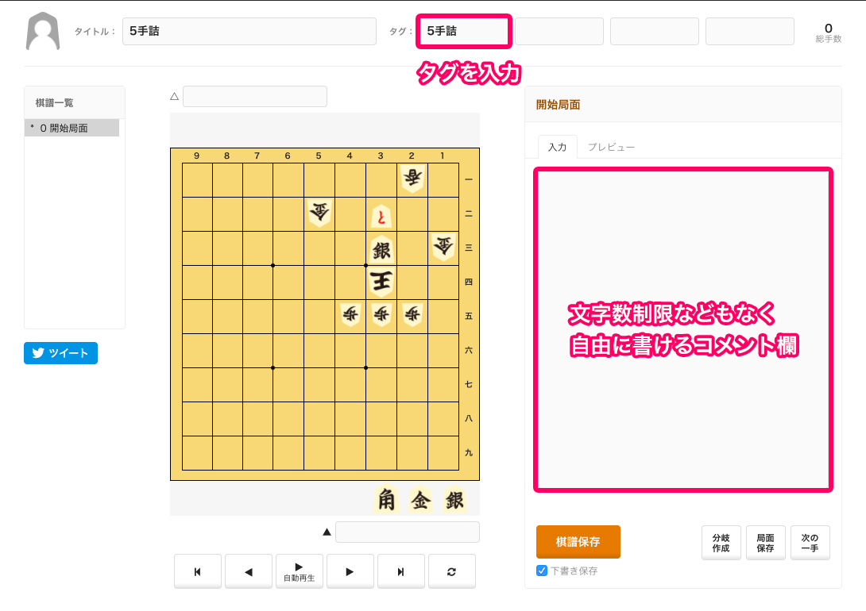
Task: Toggle the 下書き保存 checkbox
Action: pos(542,571)
